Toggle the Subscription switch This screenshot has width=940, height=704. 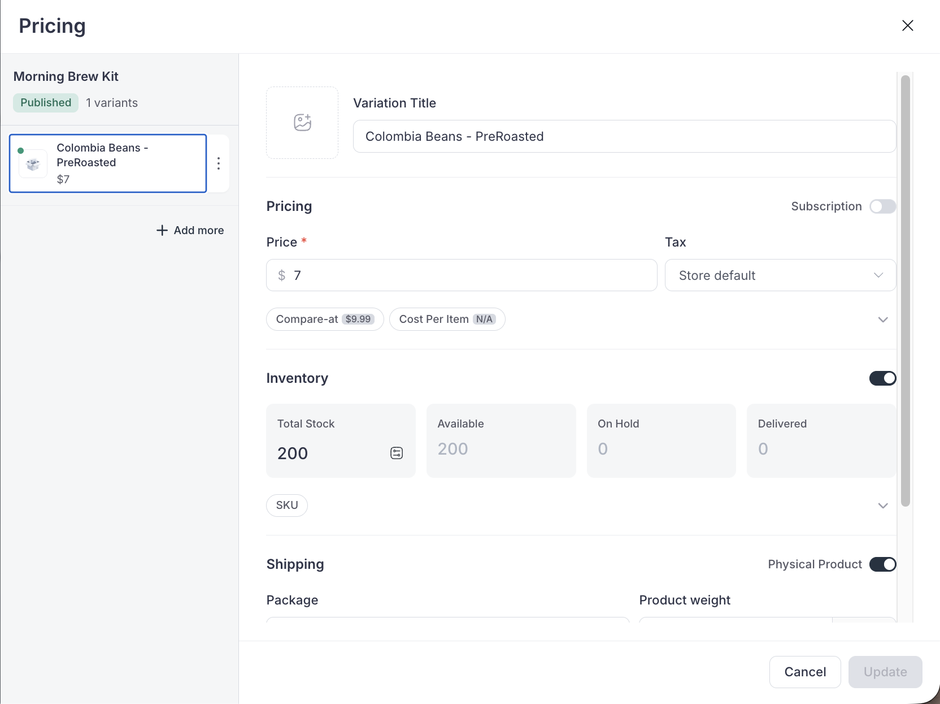pyautogui.click(x=882, y=206)
